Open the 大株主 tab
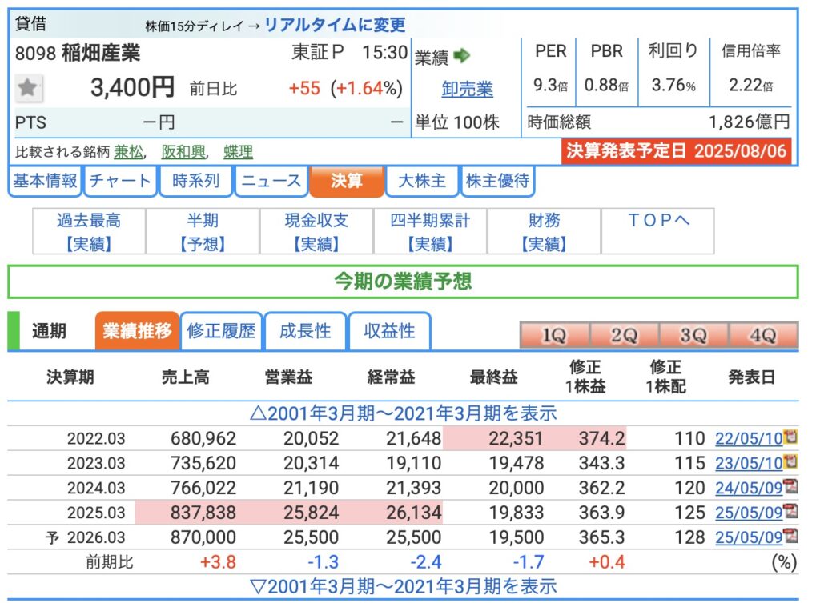This screenshot has width=820, height=603. 422,182
